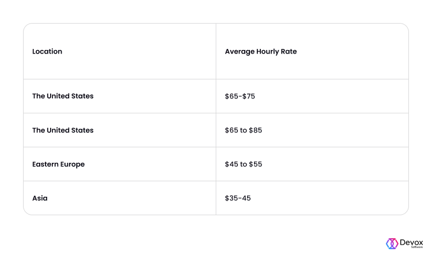The width and height of the screenshot is (432, 263).
Task: Click the Devox hexagon logo icon
Action: coord(392,244)
